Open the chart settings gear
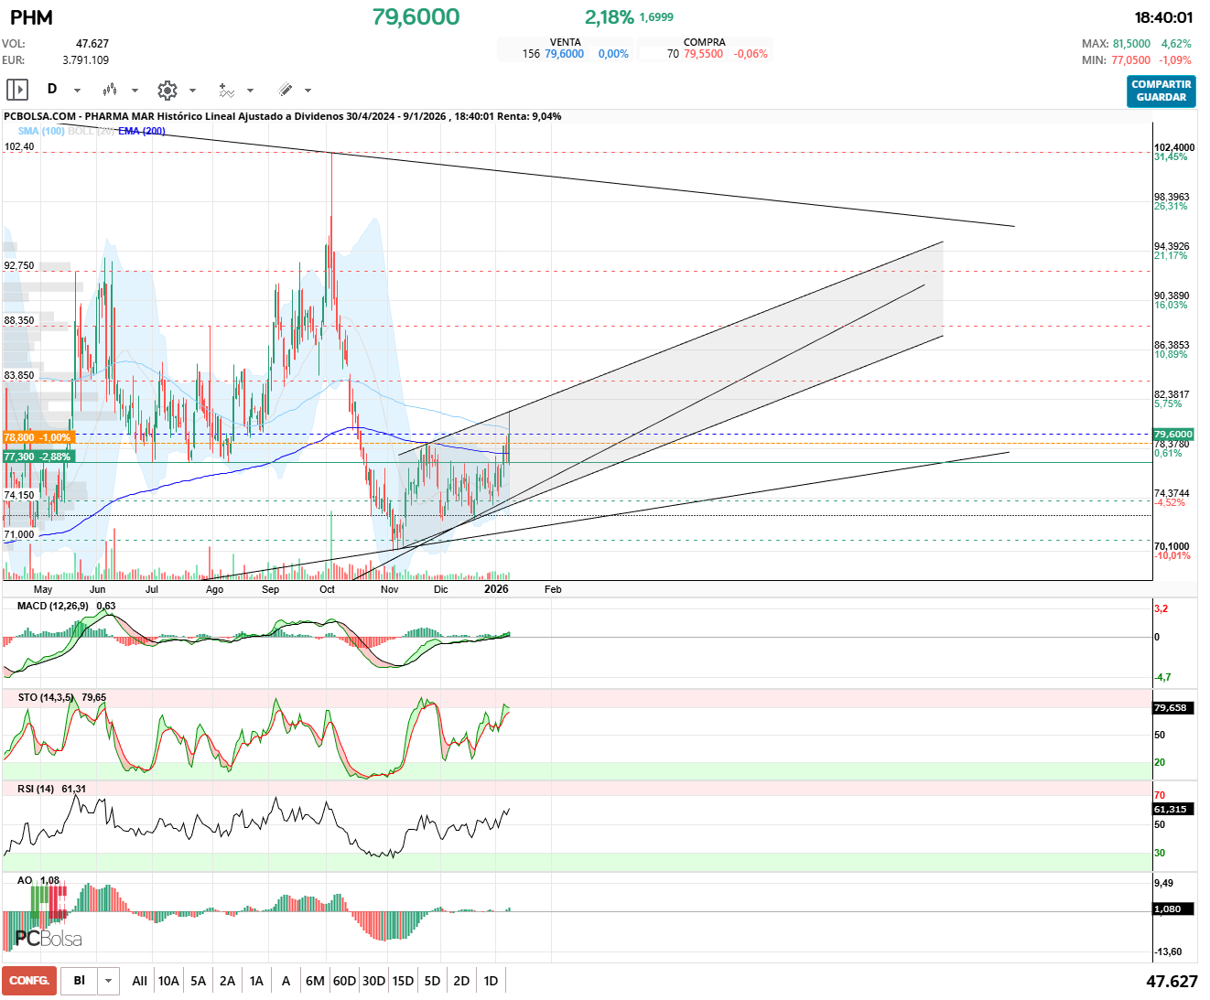The width and height of the screenshot is (1210, 1000). pos(167,90)
